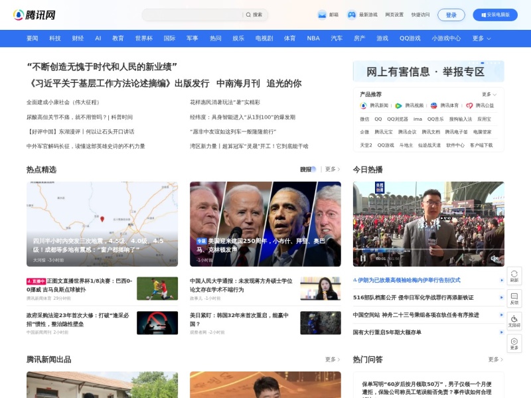Image resolution: width=531 pixels, height=398 pixels.
Task: Click the search input field
Action: pos(192,15)
